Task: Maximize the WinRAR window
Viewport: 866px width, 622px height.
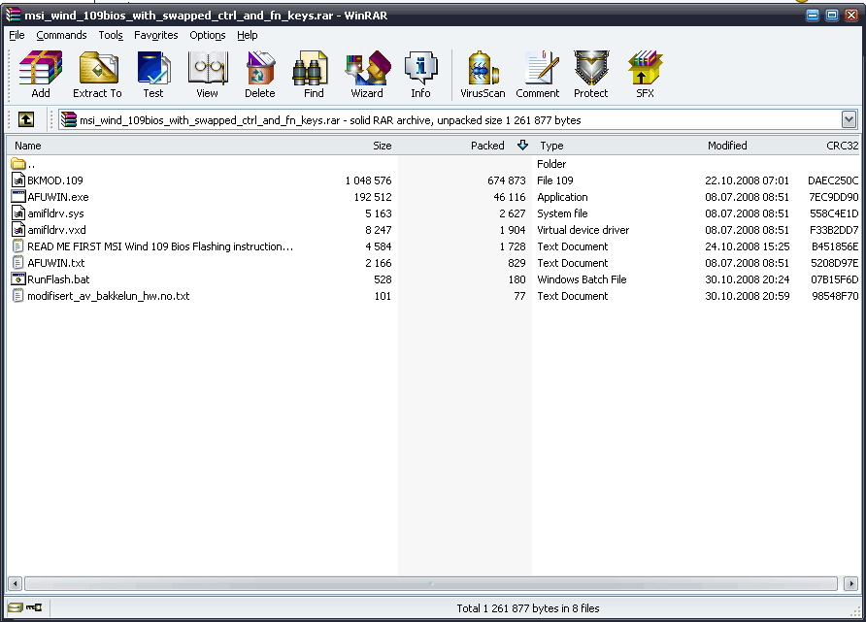Action: click(832, 16)
